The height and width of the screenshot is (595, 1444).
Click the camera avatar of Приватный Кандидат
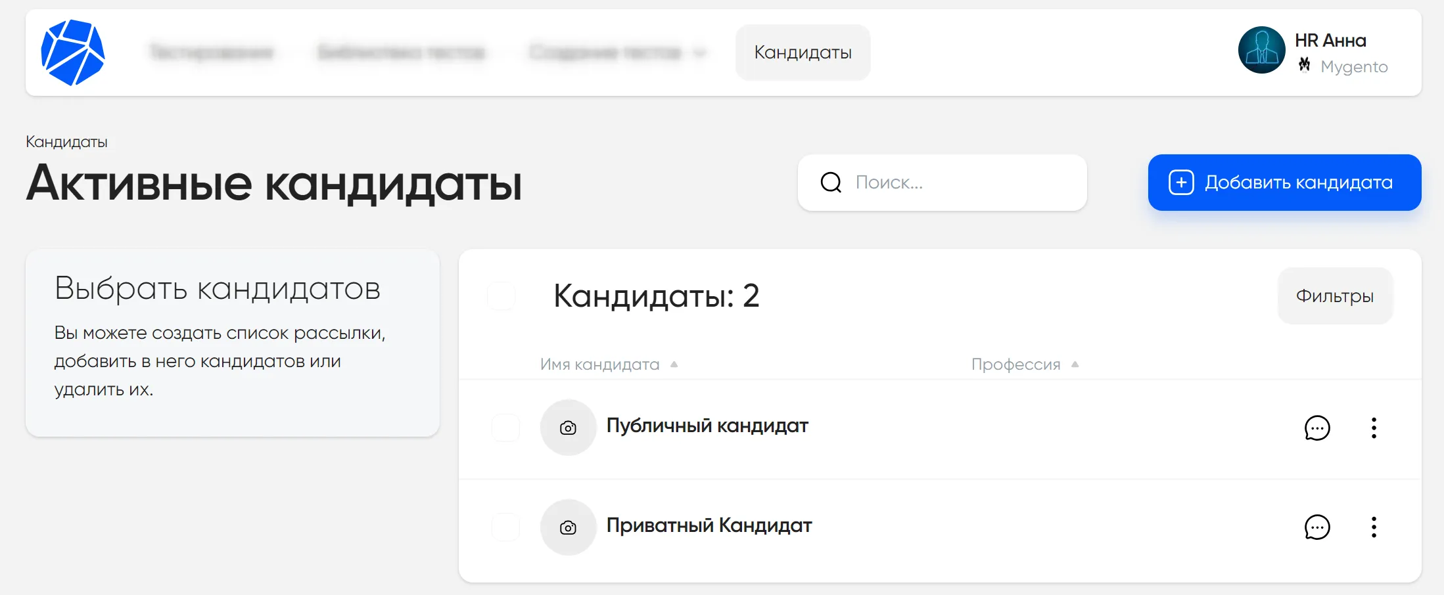[x=568, y=527]
